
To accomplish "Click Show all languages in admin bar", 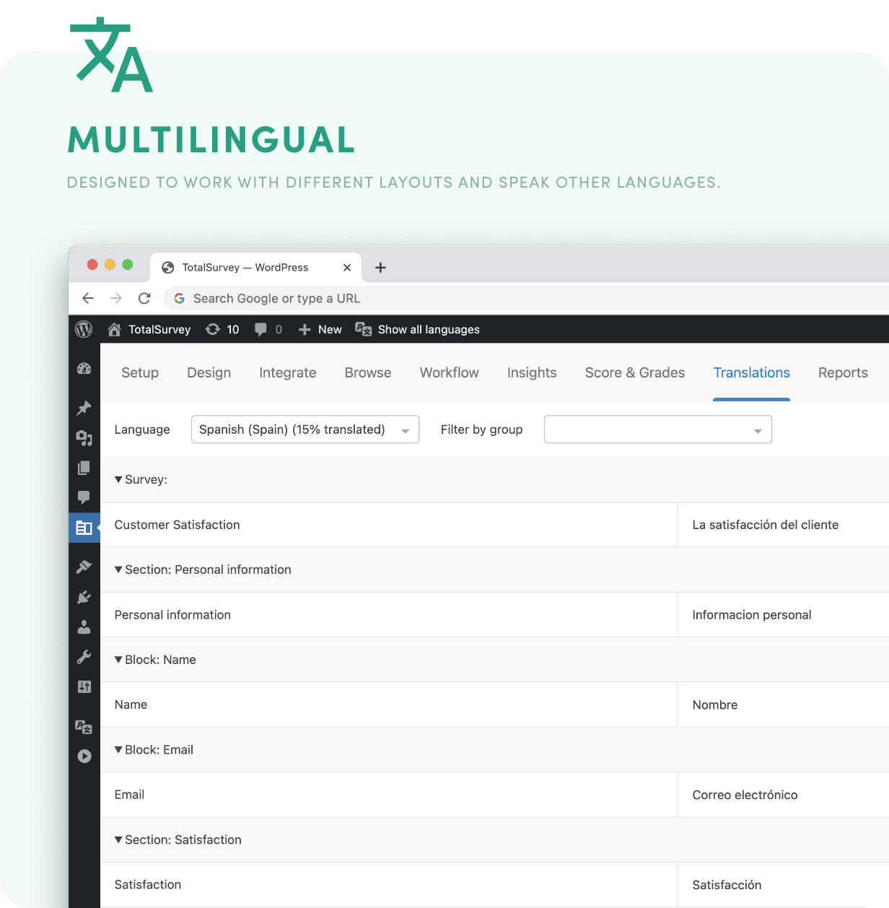I will coord(417,329).
